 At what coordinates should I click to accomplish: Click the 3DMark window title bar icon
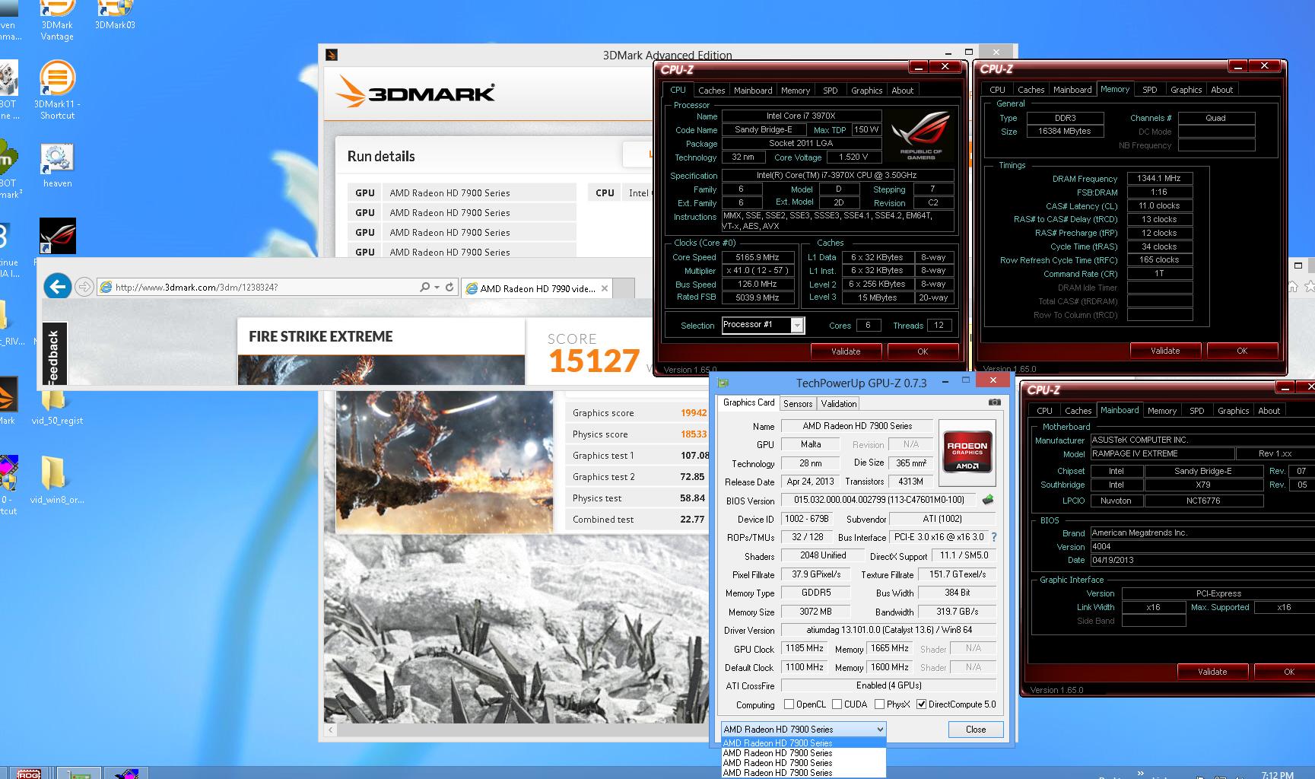tap(331, 55)
